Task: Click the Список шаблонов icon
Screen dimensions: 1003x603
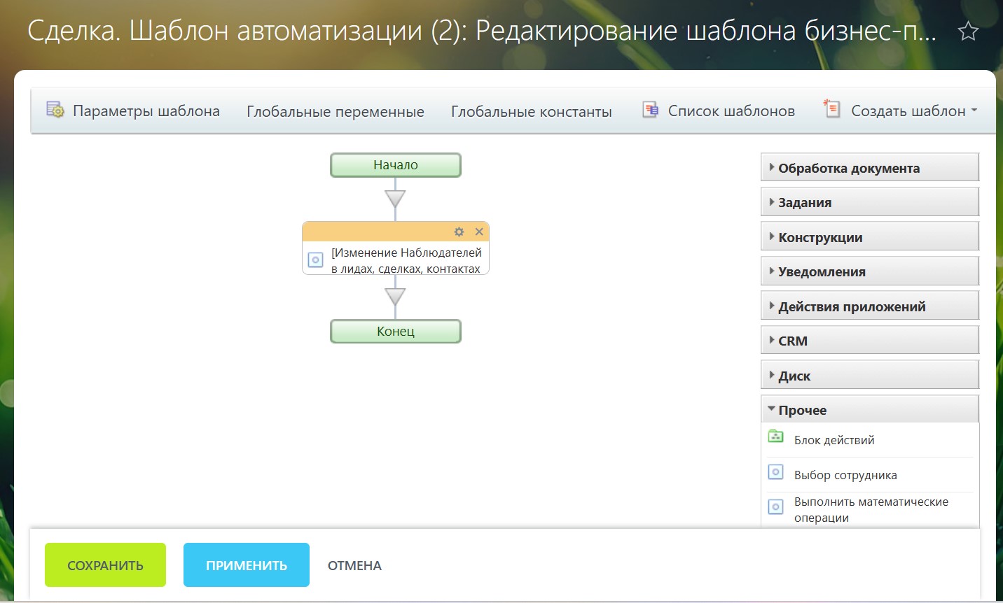Action: (650, 110)
